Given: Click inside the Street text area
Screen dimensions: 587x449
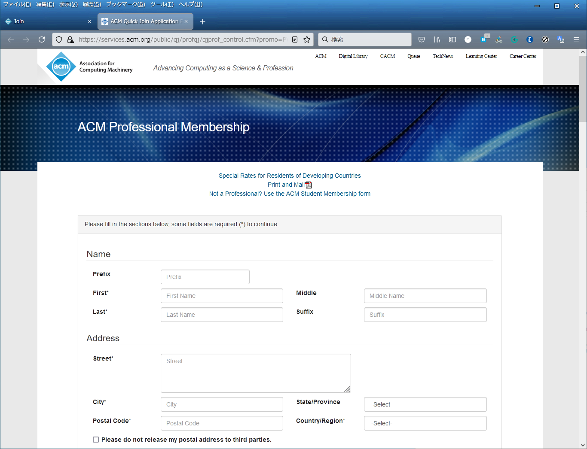Looking at the screenshot, I should point(256,373).
